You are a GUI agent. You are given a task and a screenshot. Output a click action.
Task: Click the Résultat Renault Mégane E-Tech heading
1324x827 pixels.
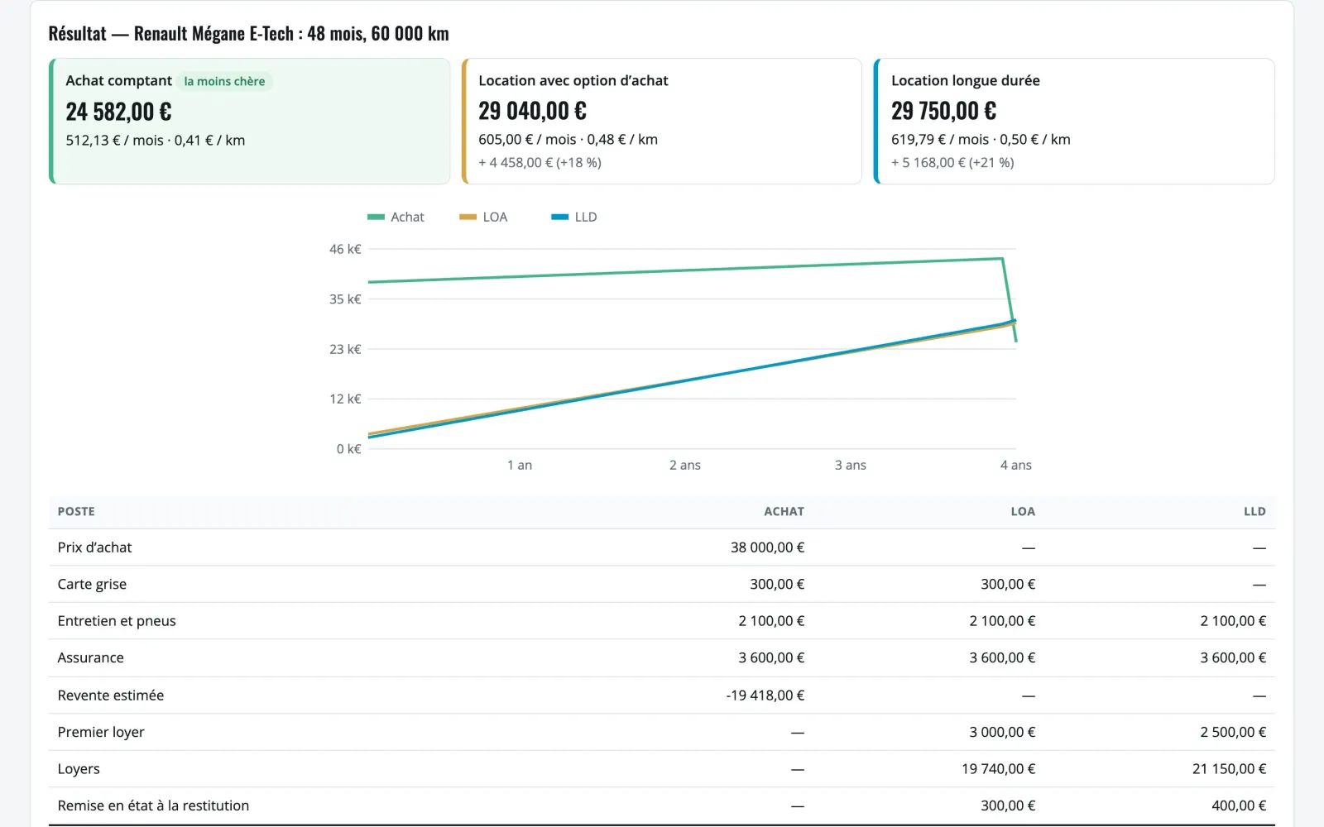coord(248,33)
